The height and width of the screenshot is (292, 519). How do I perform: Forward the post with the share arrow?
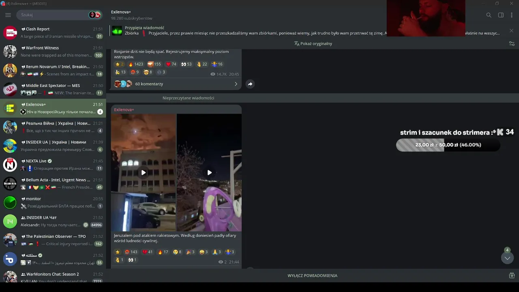click(x=250, y=84)
